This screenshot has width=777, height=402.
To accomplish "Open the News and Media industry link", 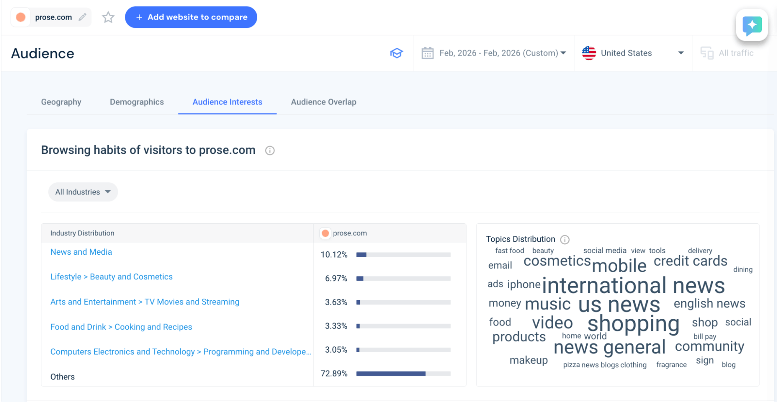I will point(81,252).
